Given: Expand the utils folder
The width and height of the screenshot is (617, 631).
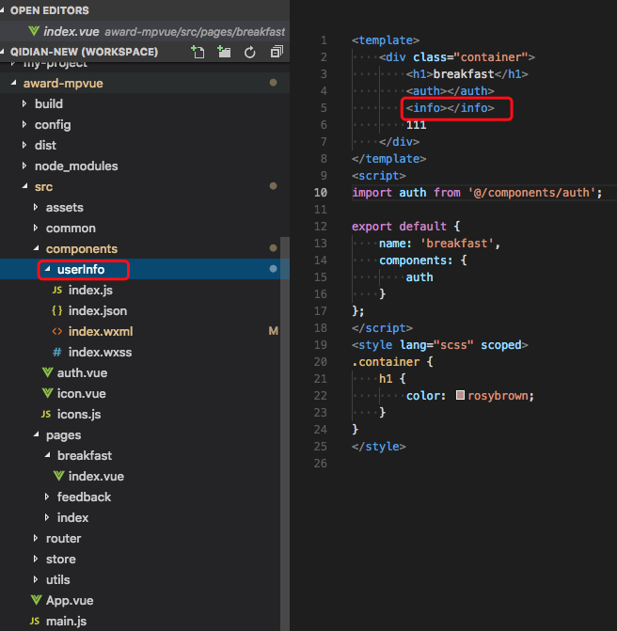Looking at the screenshot, I should point(36,580).
